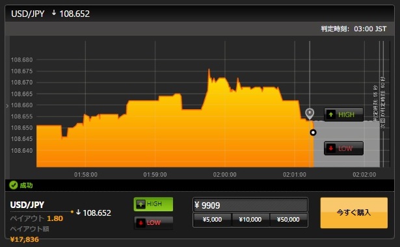
Task: Set the amount to ¥10,000
Action: [x=250, y=220]
